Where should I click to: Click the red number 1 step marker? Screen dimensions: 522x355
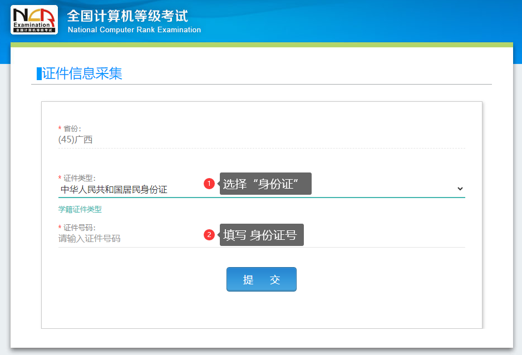point(209,183)
